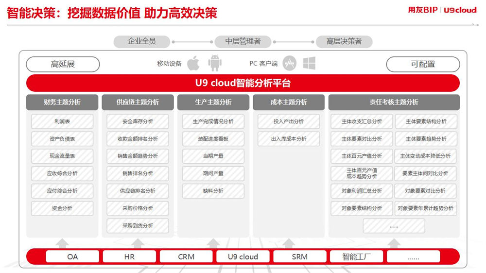Click the 移动设备 label
The image size is (486, 273).
[x=169, y=64]
